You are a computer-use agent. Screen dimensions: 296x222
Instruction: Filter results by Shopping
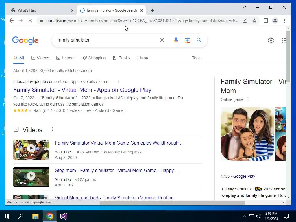94,58
